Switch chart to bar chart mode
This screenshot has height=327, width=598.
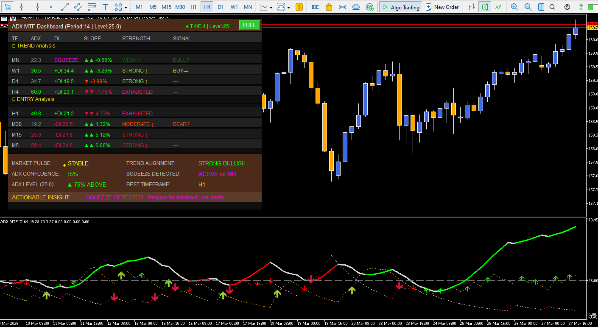[471, 7]
